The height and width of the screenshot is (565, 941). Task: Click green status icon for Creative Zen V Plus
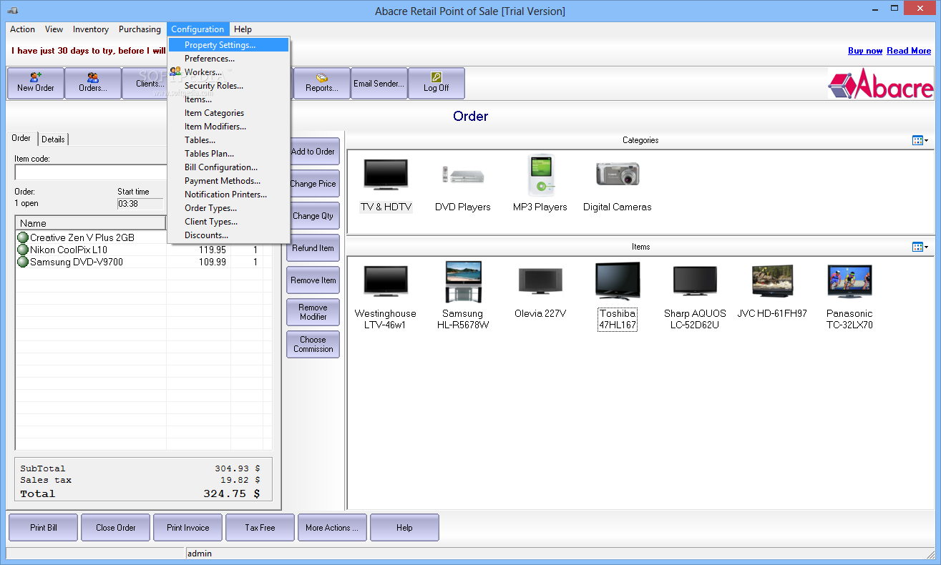click(x=23, y=237)
